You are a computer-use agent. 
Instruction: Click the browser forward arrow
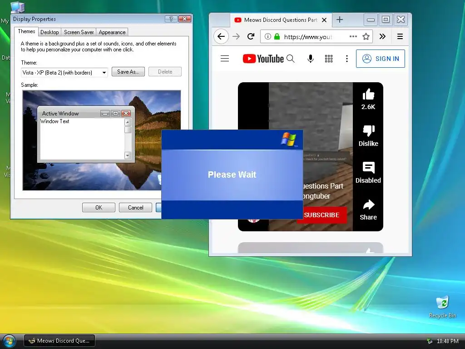(236, 36)
